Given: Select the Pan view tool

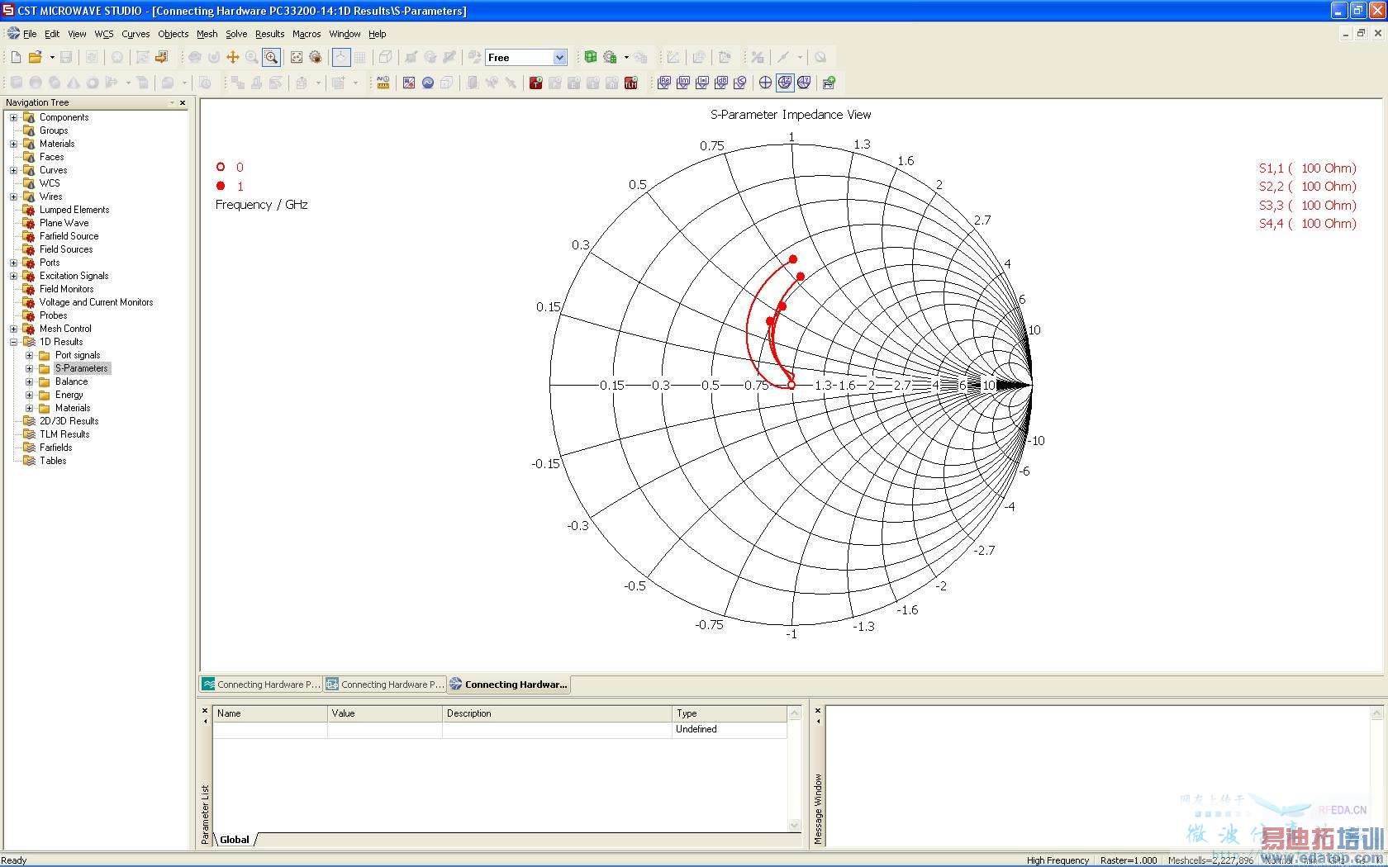Looking at the screenshot, I should (233, 57).
